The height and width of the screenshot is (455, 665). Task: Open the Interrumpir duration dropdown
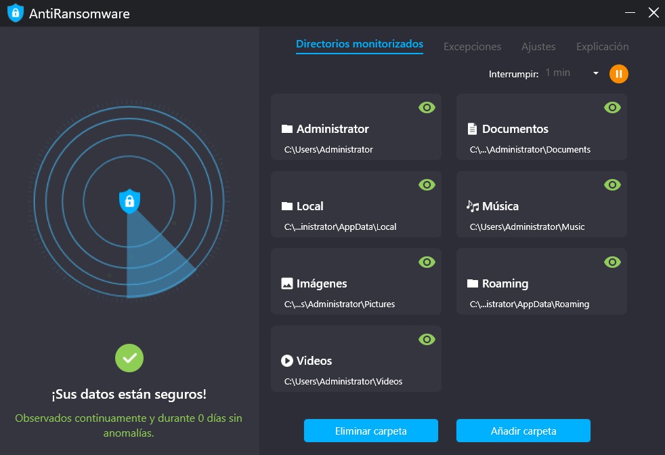(595, 73)
